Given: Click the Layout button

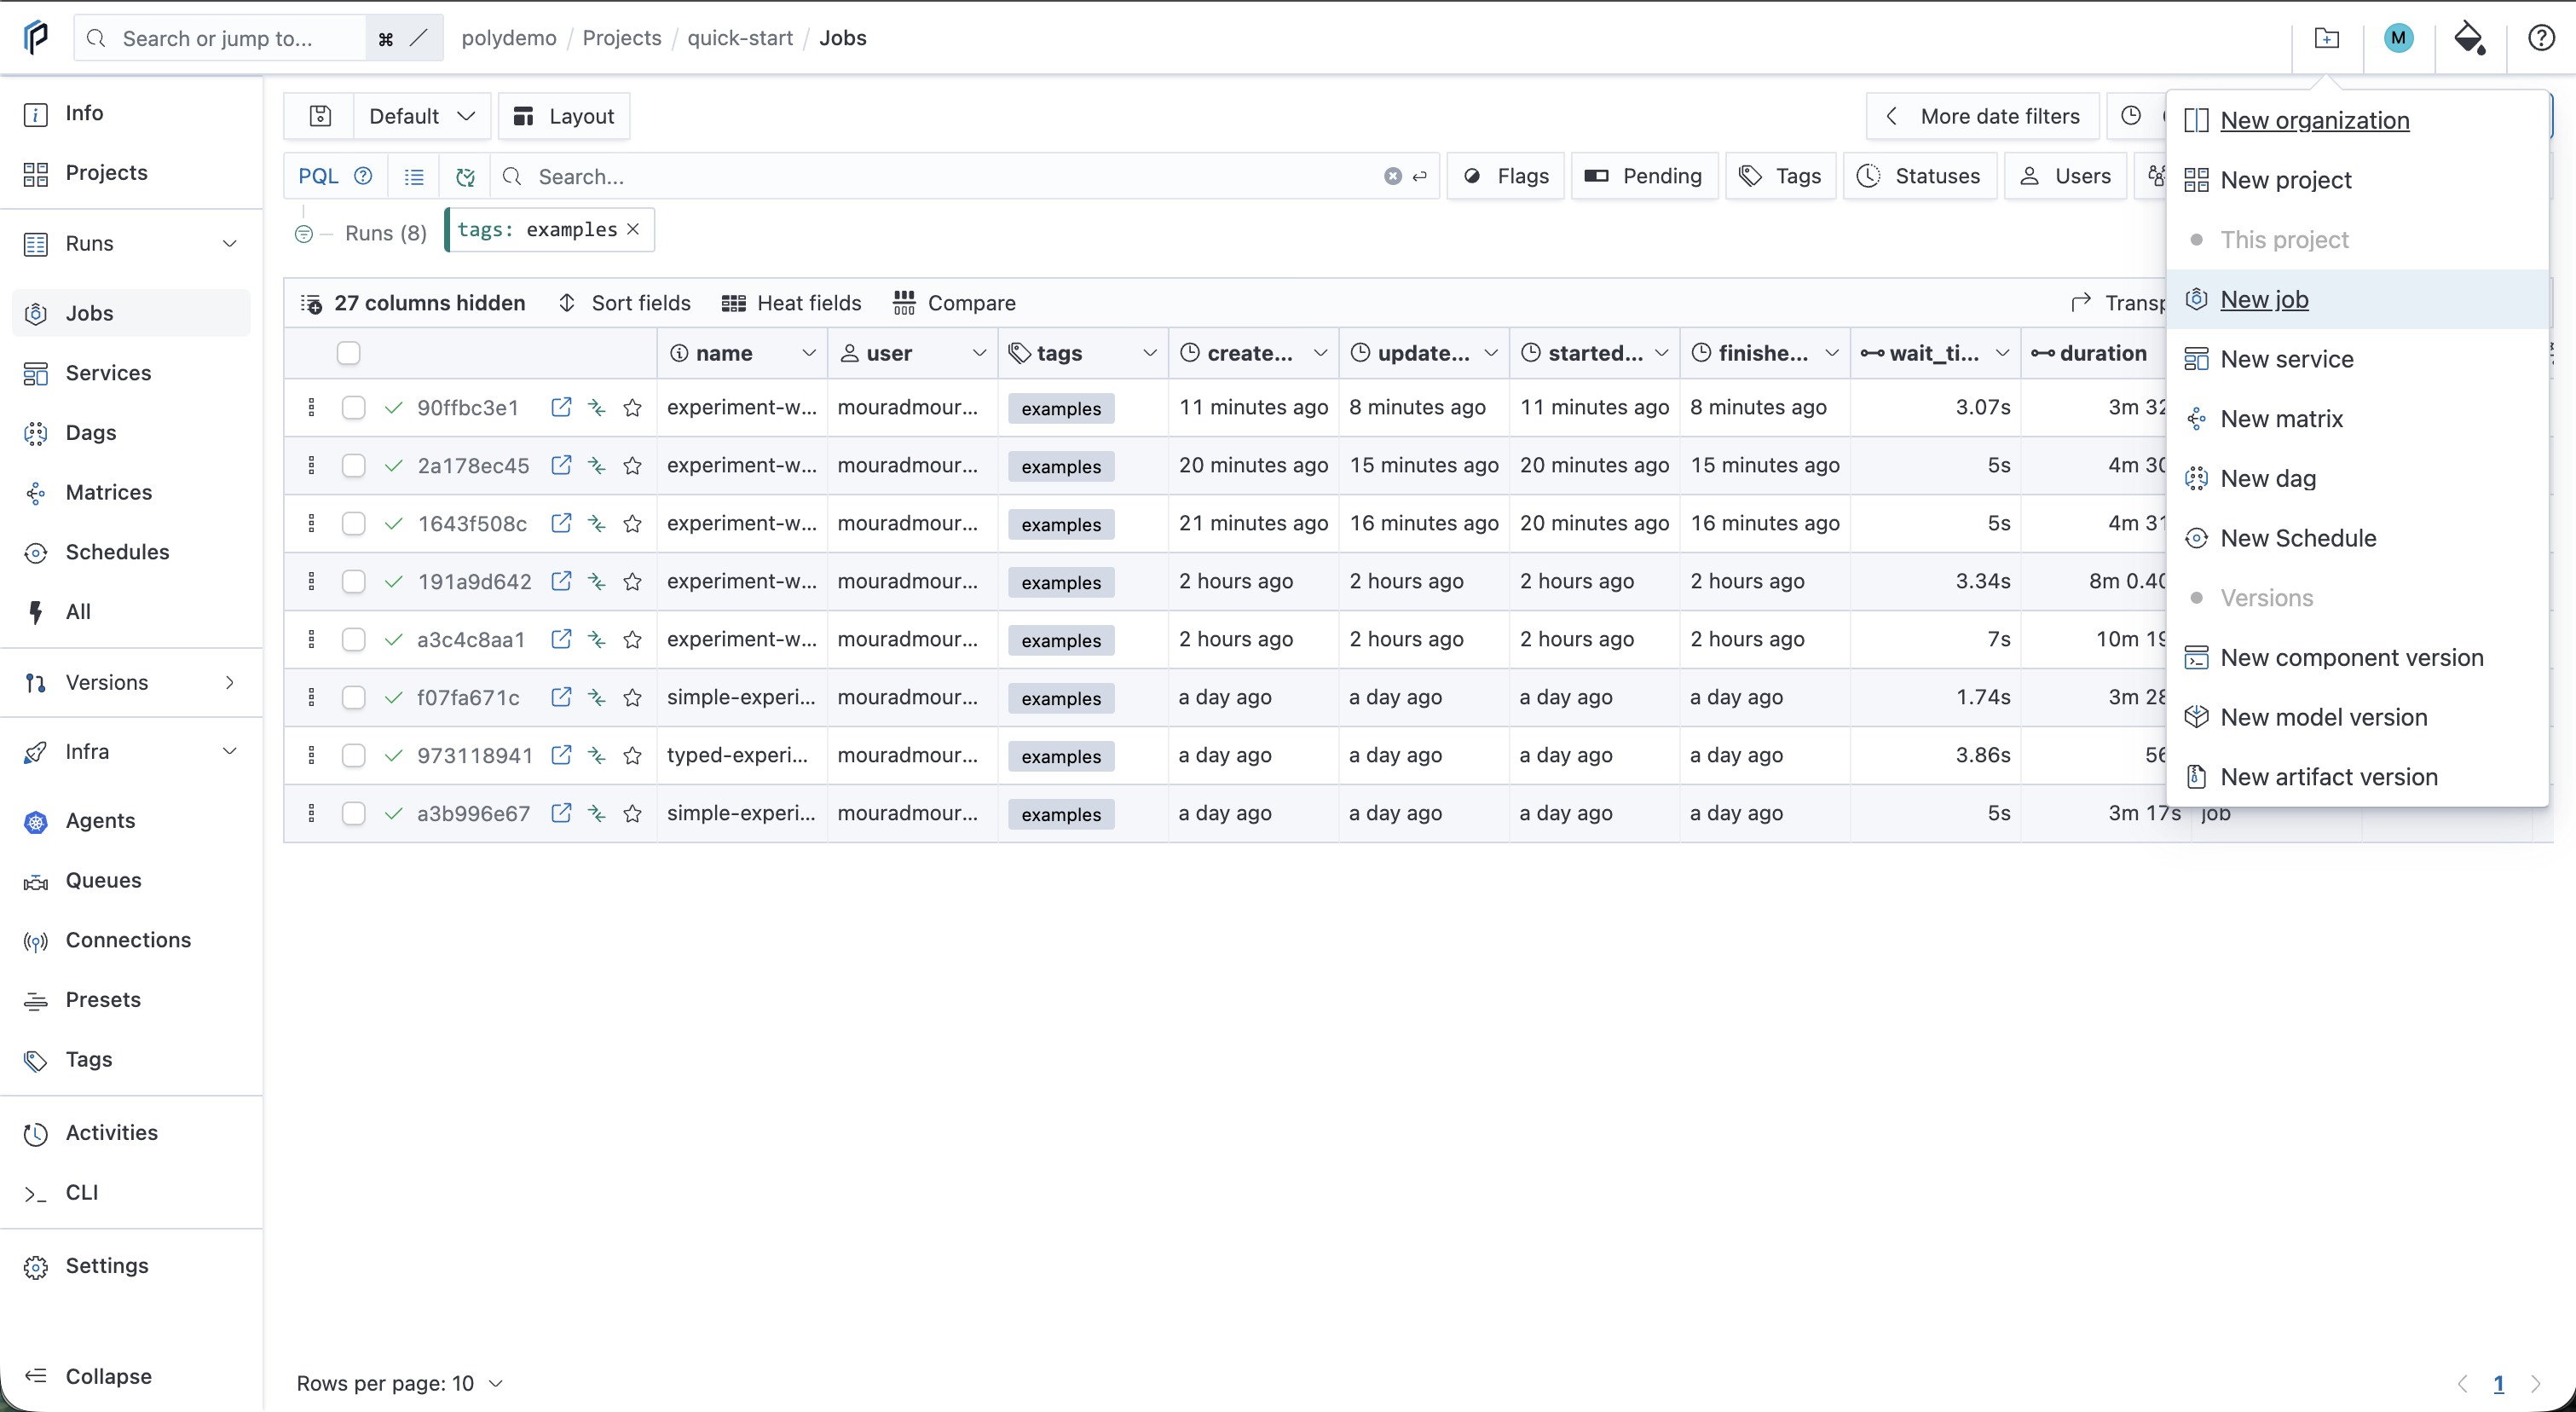Looking at the screenshot, I should [564, 116].
